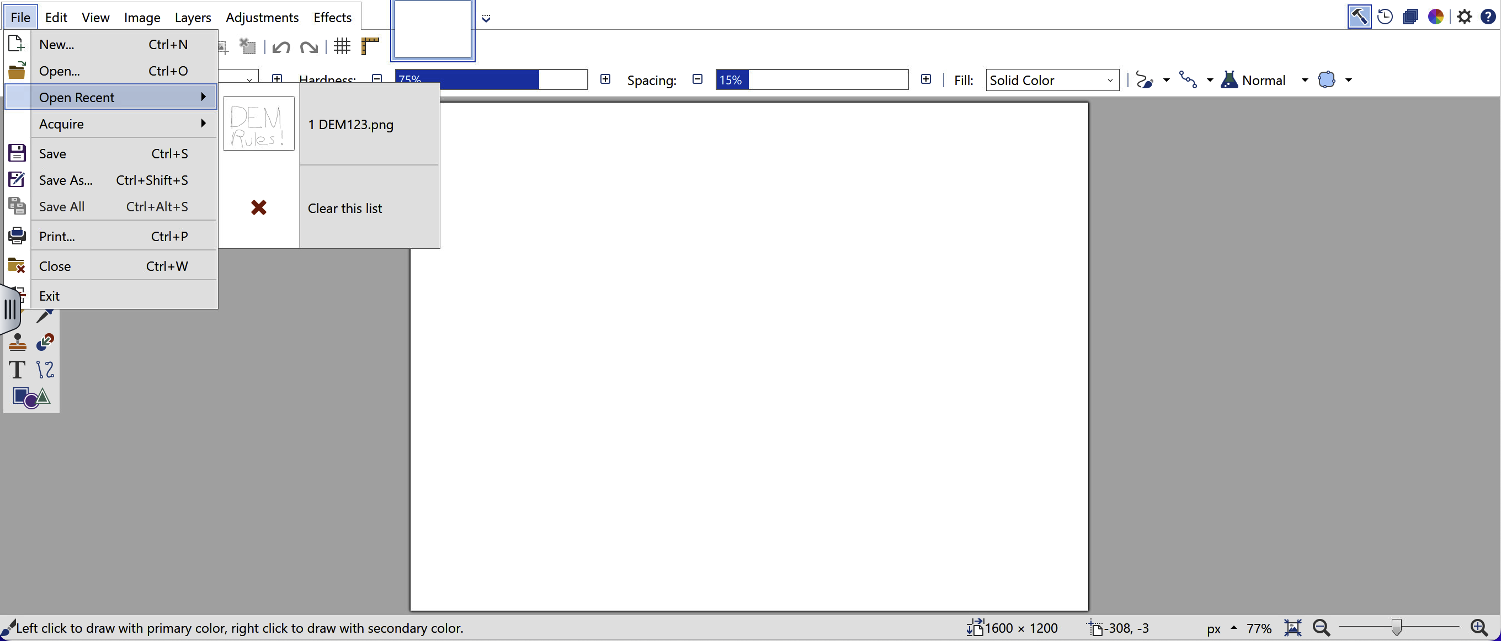This screenshot has width=1501, height=641.
Task: Select the Shapes tool
Action: [x=31, y=397]
